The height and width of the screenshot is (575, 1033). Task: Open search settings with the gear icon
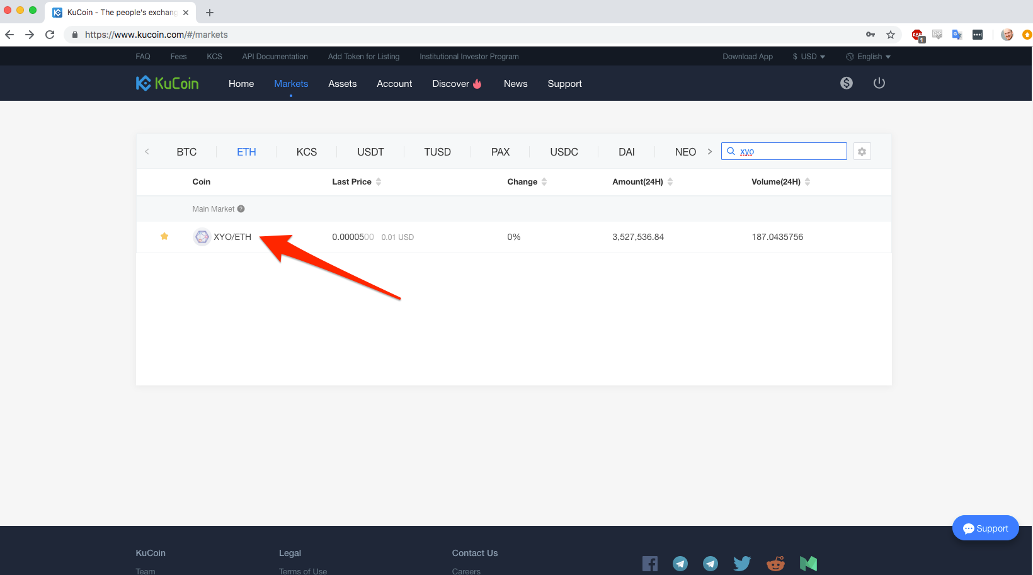tap(862, 151)
